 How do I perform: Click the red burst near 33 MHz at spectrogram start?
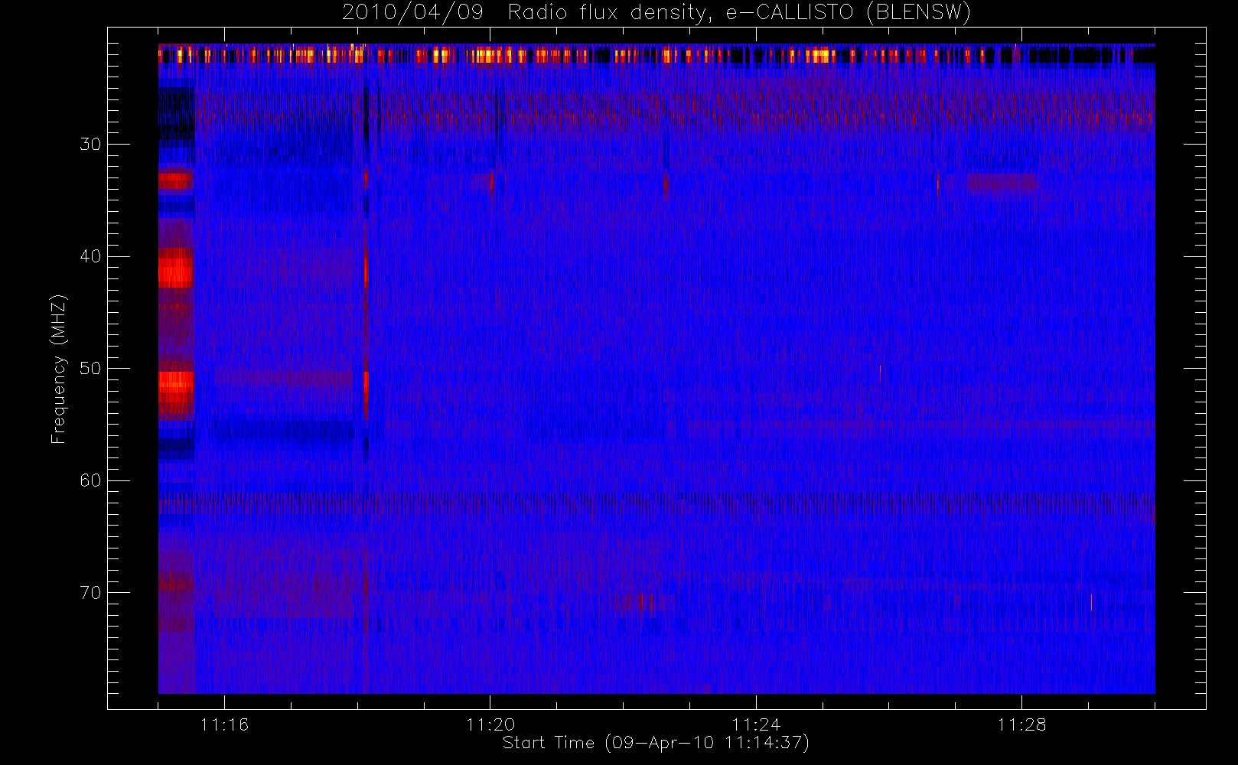(x=175, y=181)
